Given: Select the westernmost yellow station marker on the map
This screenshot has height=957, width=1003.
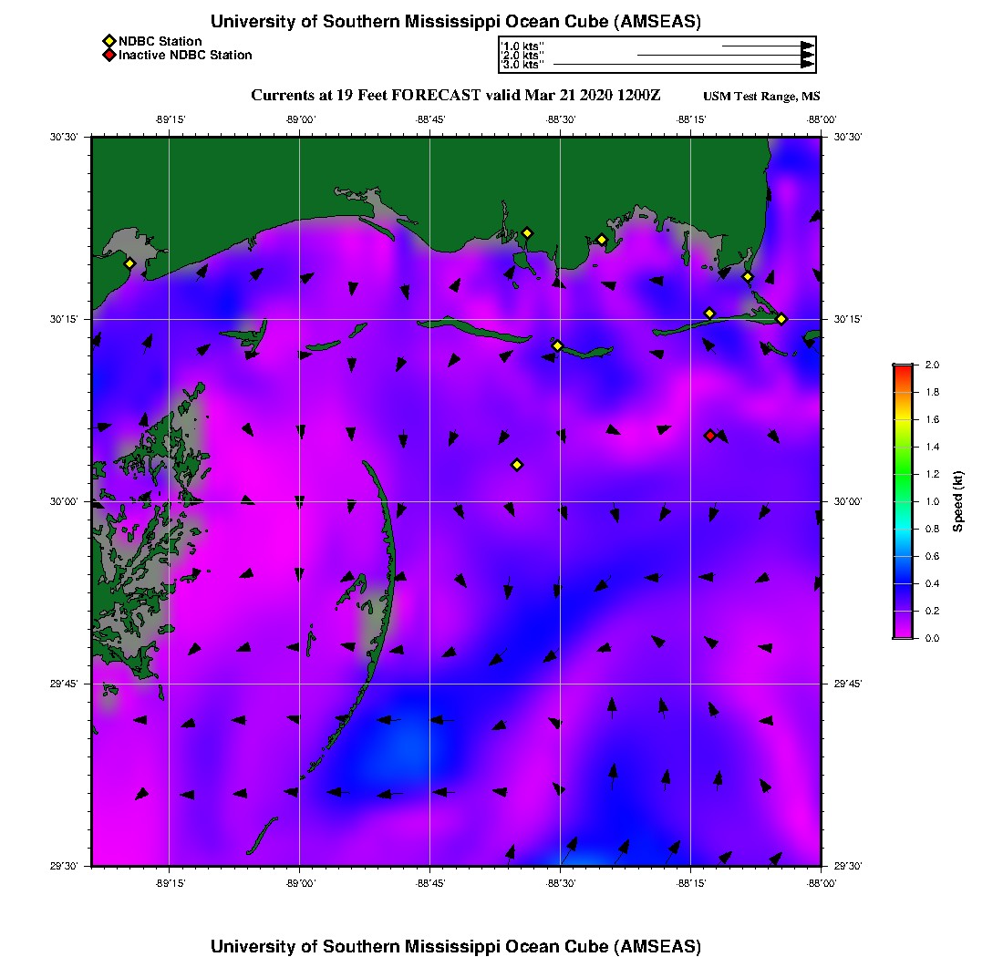Looking at the screenshot, I should (x=129, y=263).
